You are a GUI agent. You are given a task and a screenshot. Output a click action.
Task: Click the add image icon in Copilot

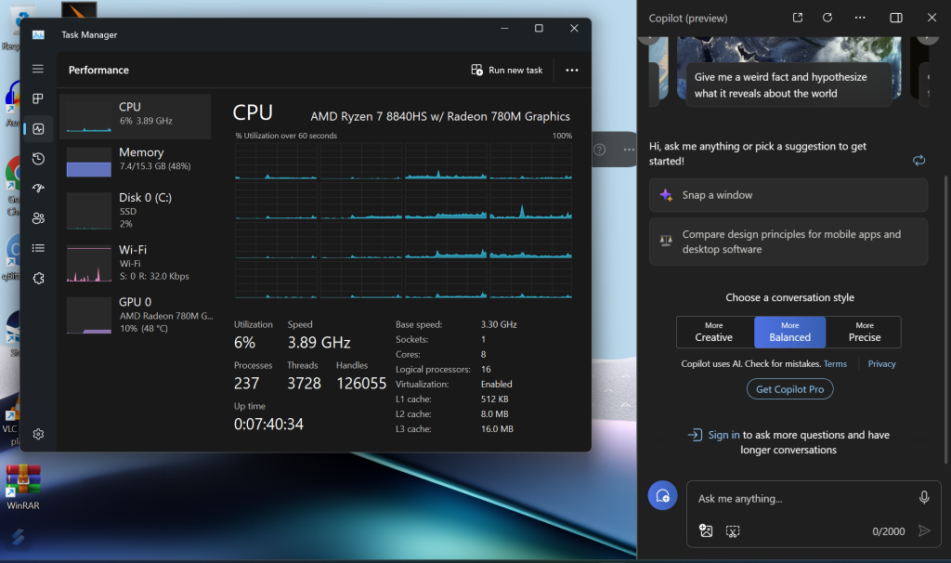coord(706,530)
